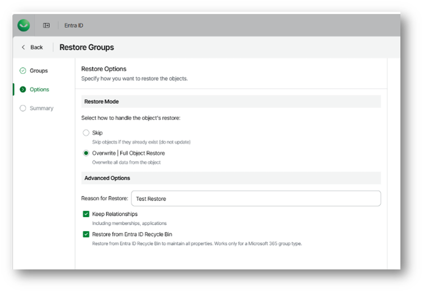
Task: Click the Summary step circle icon
Action: click(x=23, y=108)
